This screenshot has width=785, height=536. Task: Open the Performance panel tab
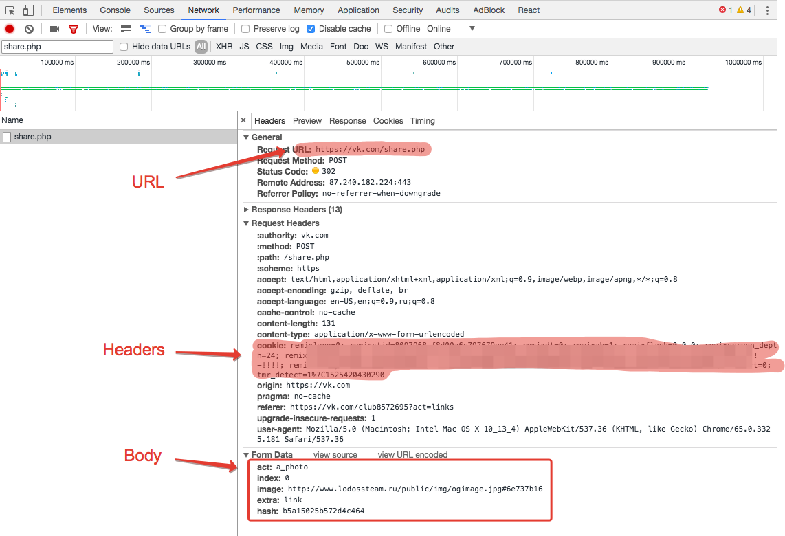tap(256, 10)
